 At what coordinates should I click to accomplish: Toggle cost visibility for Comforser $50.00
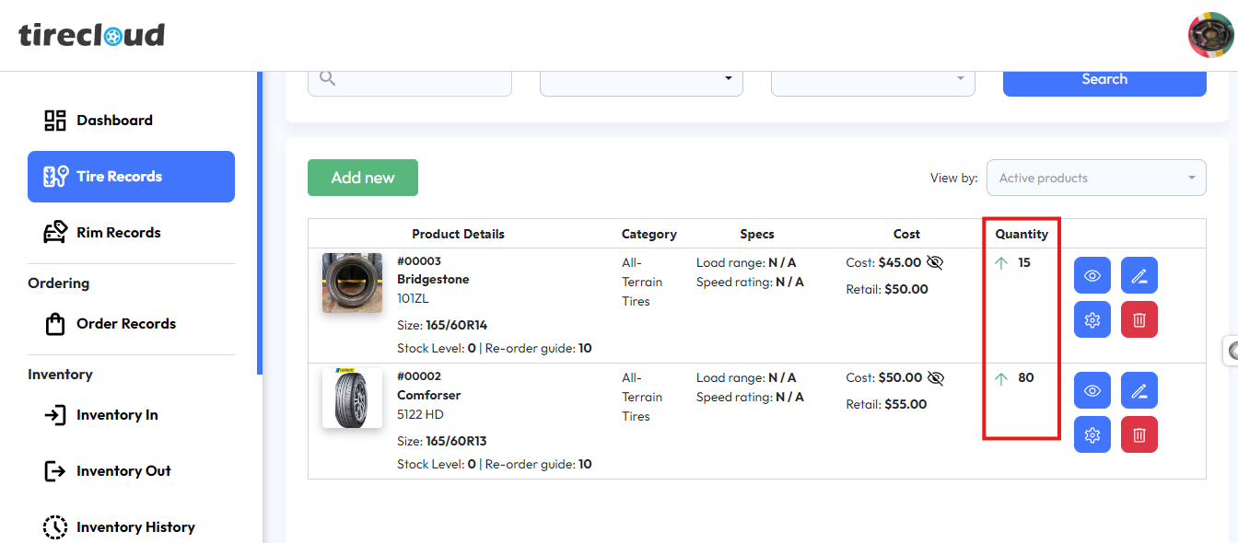(935, 378)
